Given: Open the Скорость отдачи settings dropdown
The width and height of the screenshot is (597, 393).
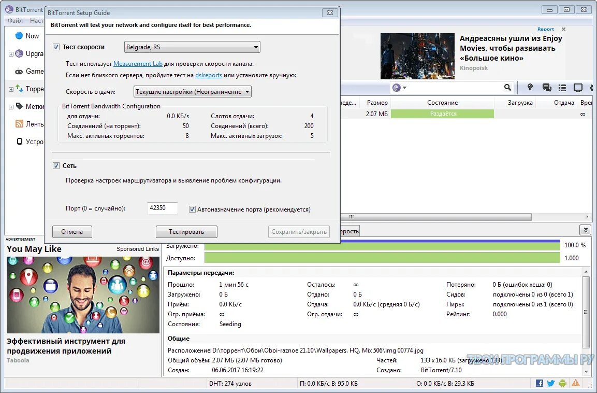Looking at the screenshot, I should (192, 91).
